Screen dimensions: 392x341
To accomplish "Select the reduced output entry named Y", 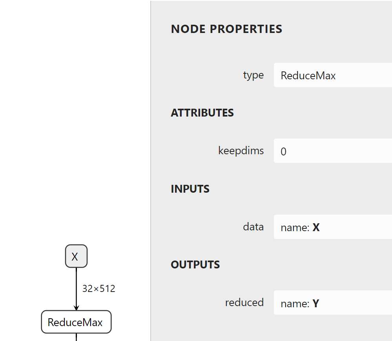I will pyautogui.click(x=333, y=303).
